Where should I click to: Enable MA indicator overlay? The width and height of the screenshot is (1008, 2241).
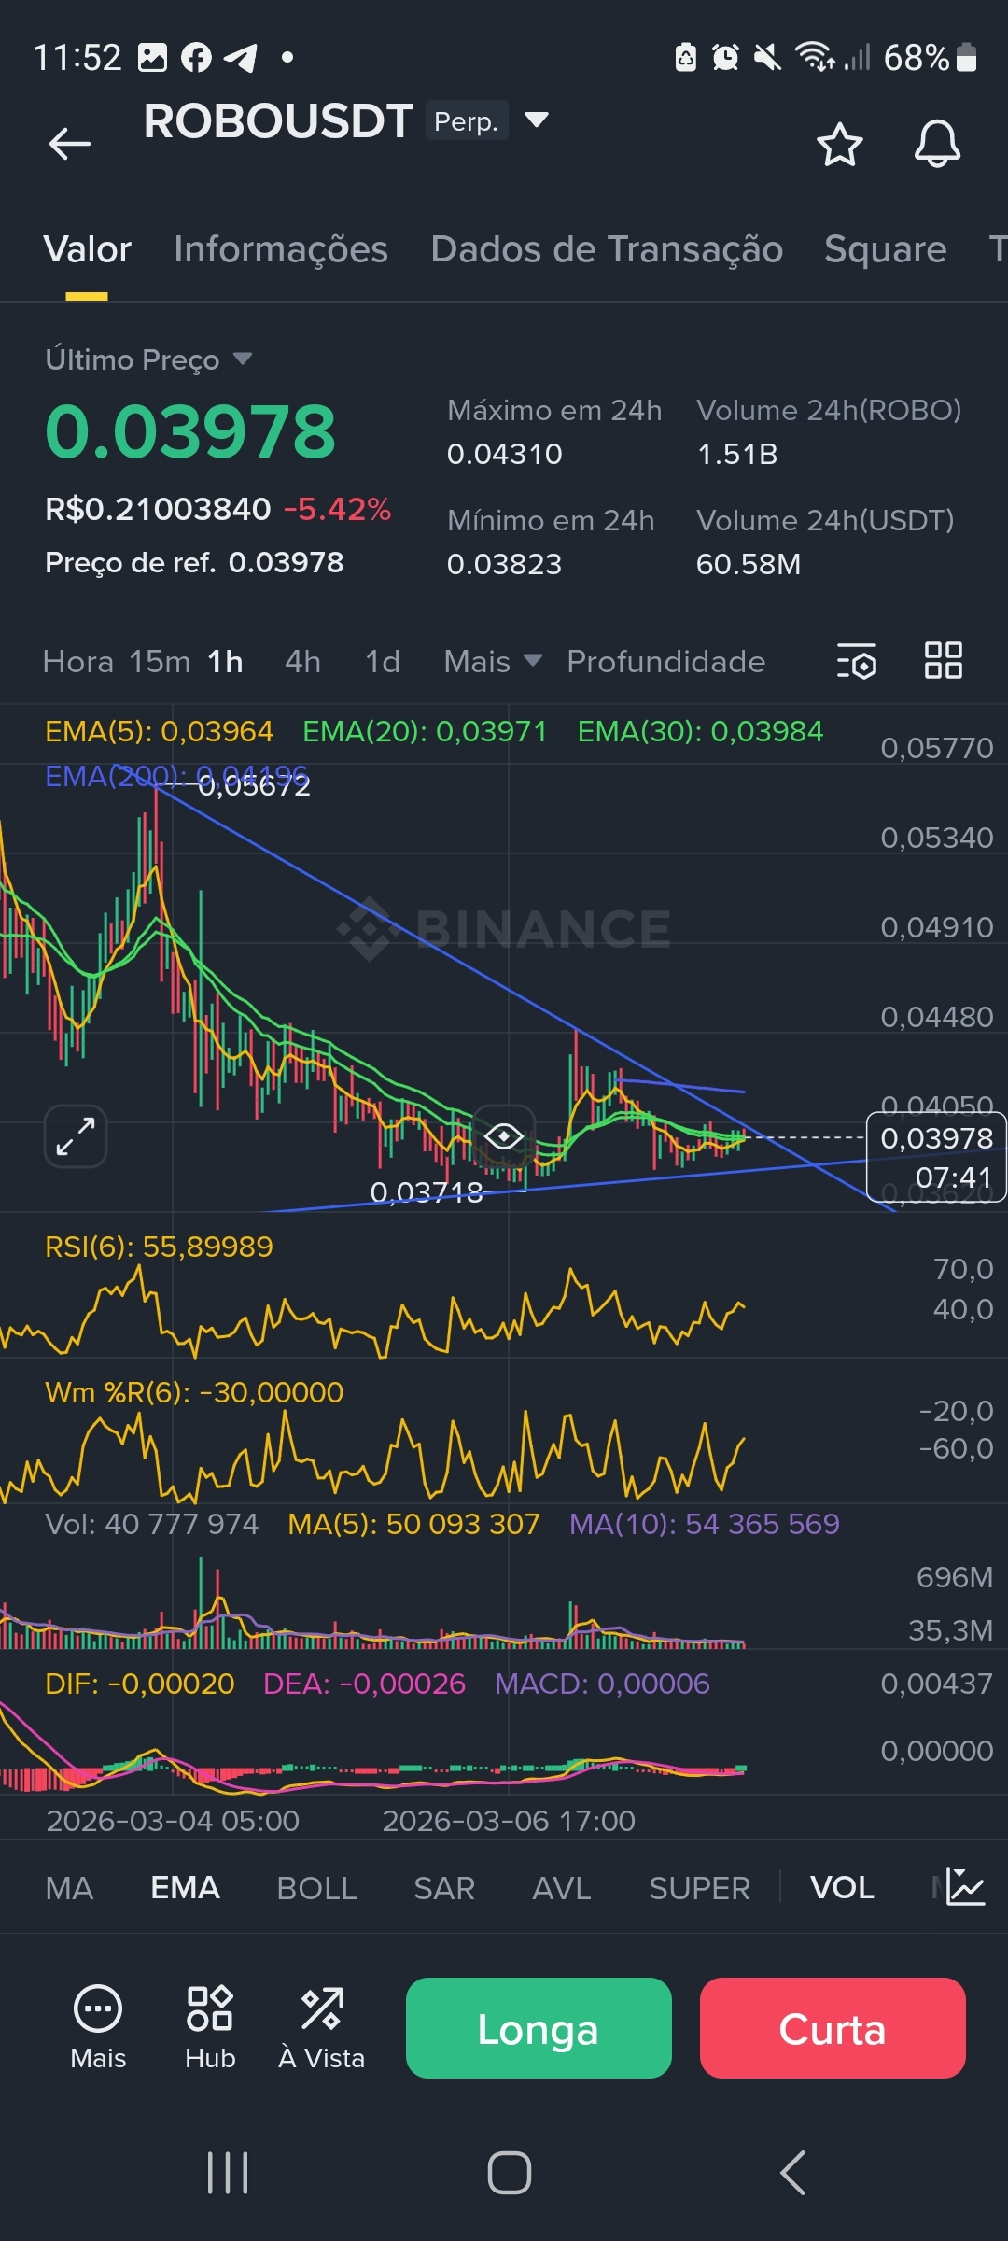tap(69, 1888)
